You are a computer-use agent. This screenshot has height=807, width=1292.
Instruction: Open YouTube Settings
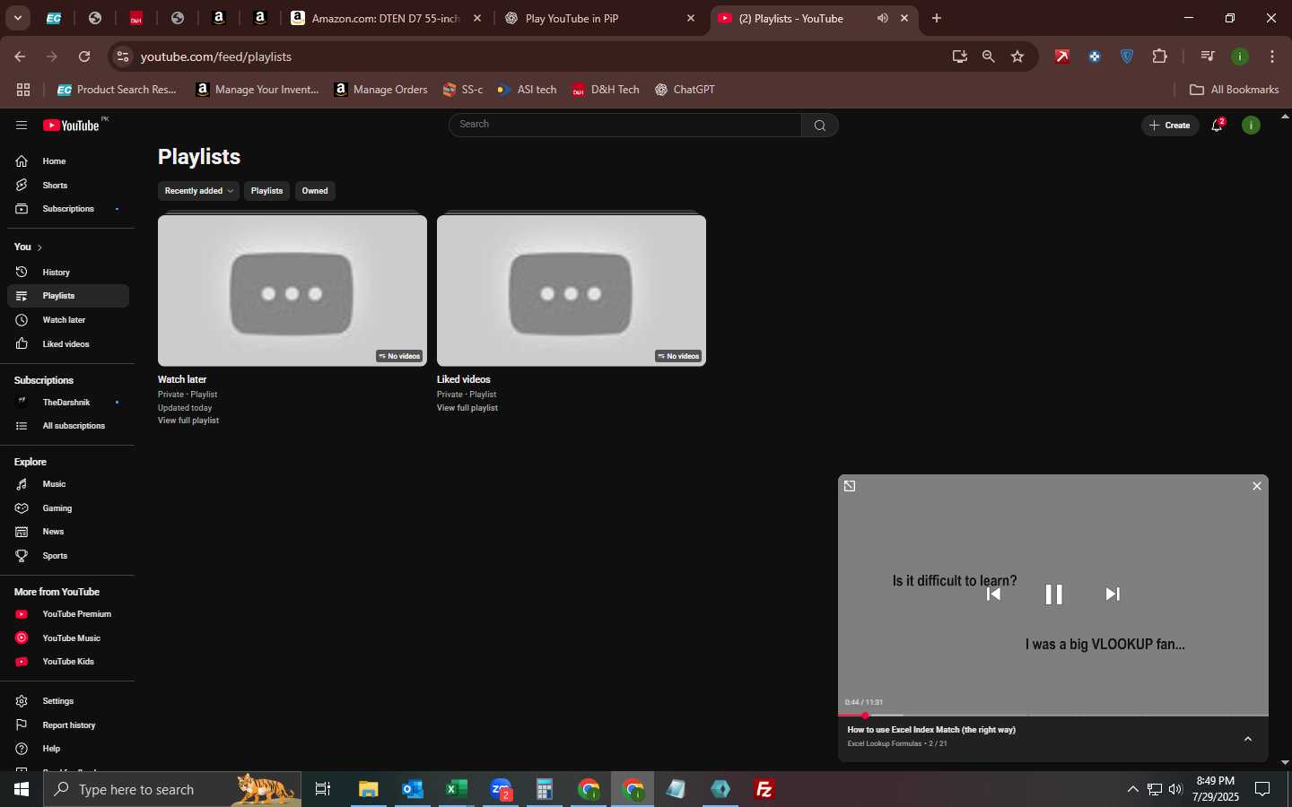pos(68,701)
